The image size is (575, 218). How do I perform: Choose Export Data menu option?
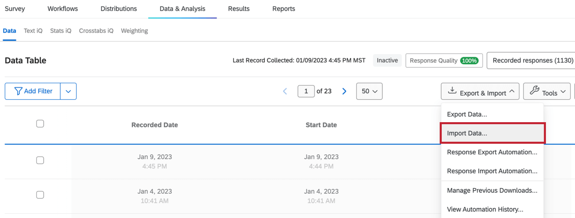467,114
